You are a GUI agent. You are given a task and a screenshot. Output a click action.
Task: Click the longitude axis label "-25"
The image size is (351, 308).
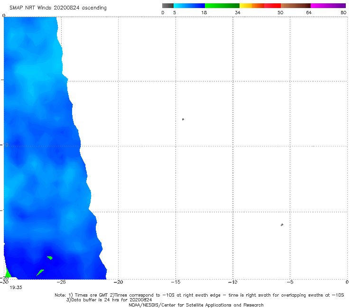(x=61, y=282)
